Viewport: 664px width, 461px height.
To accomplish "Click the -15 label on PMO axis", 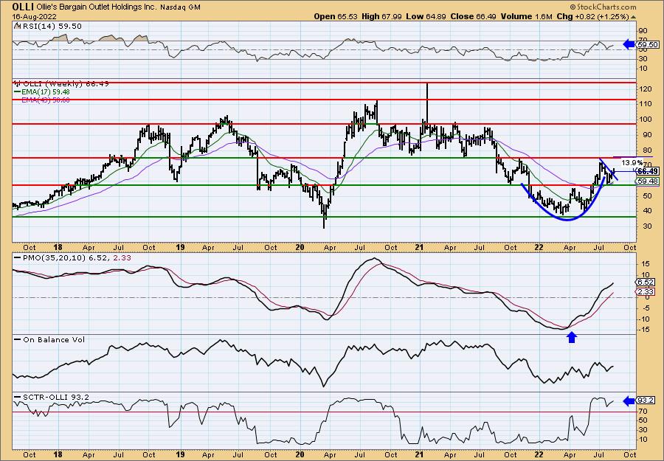I will 644,330.
